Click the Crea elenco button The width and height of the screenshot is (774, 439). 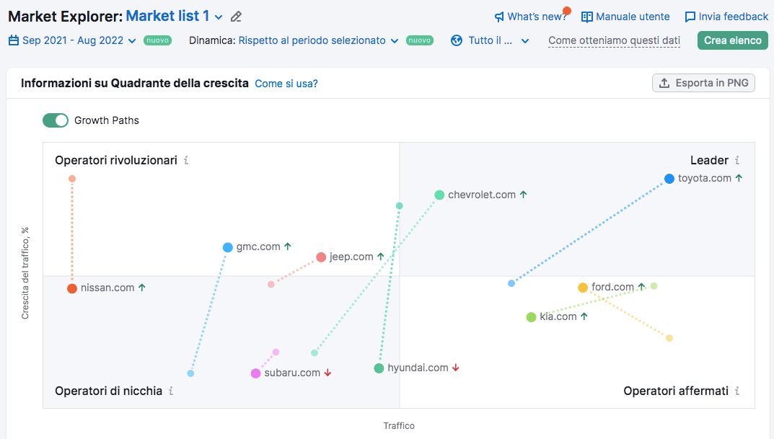[x=732, y=40]
